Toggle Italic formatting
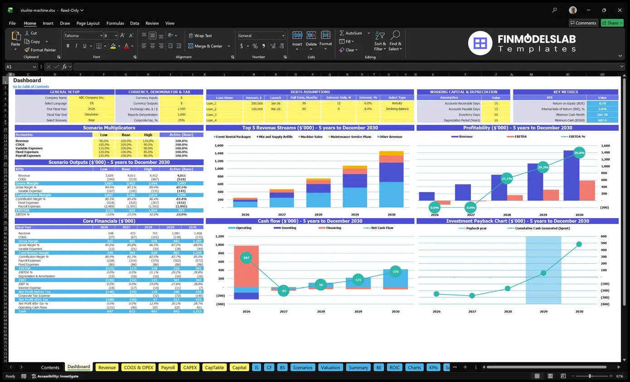 [76, 46]
